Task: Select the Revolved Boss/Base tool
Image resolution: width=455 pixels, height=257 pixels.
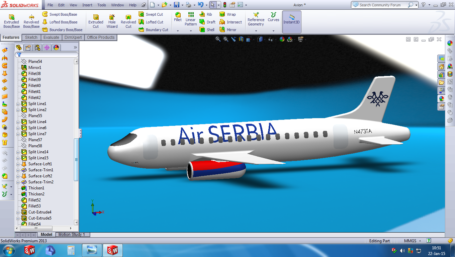Action: 31,21
